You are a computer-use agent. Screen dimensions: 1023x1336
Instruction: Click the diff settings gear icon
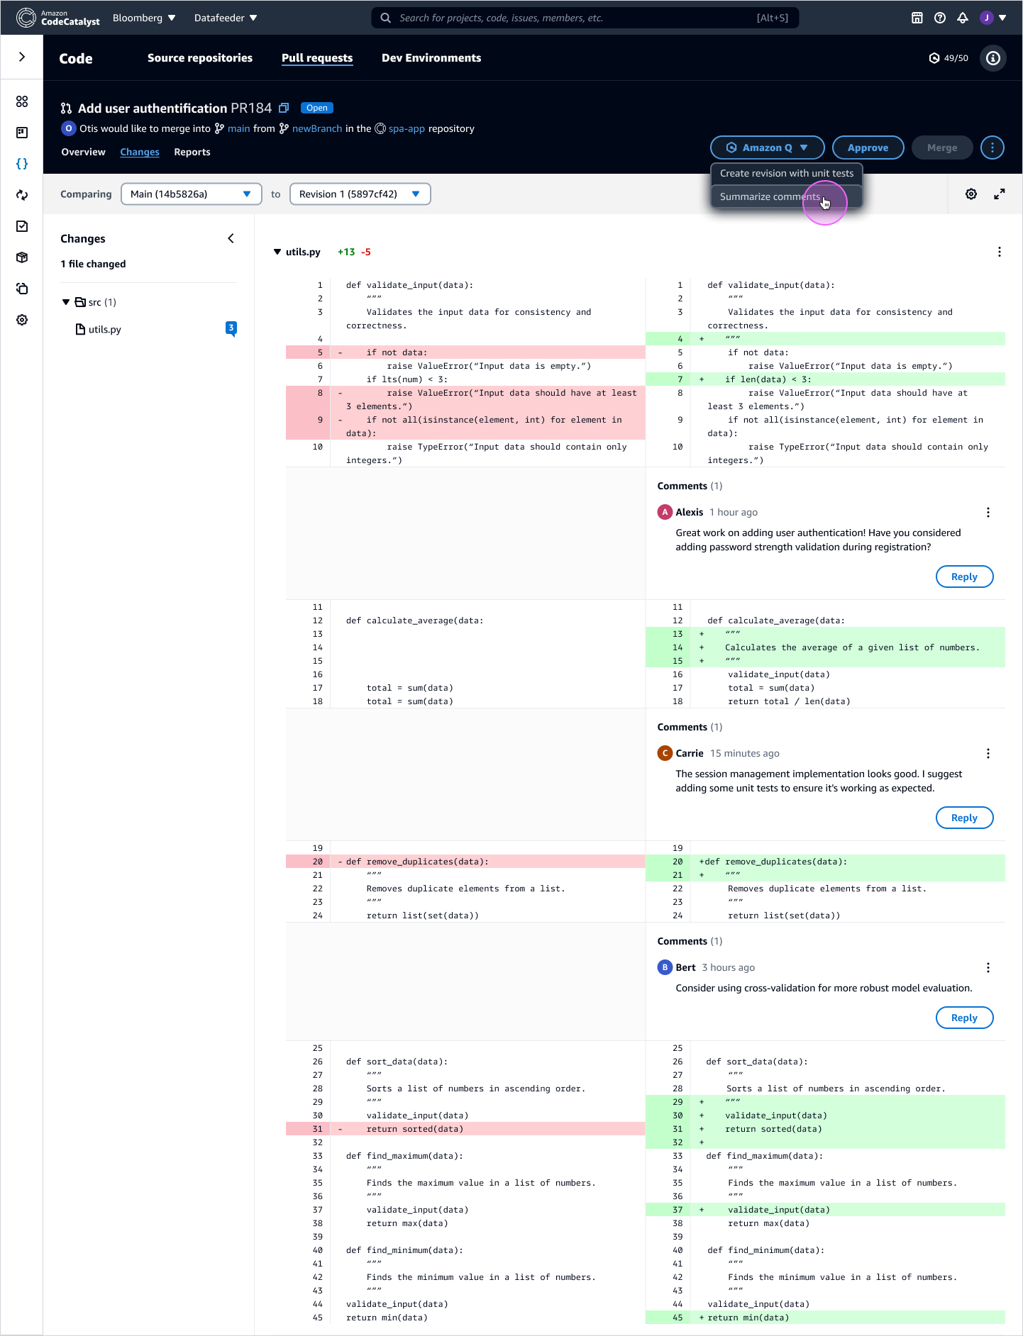(x=971, y=194)
